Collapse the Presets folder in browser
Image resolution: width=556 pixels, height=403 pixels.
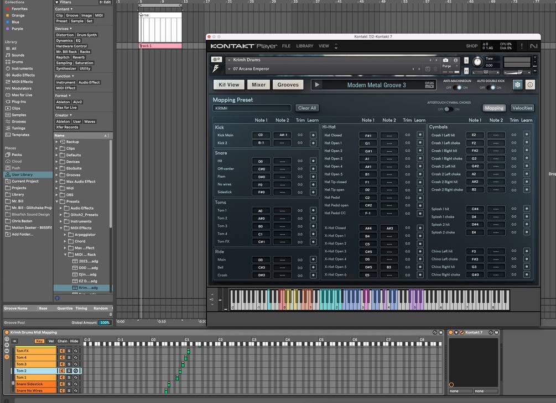click(57, 201)
